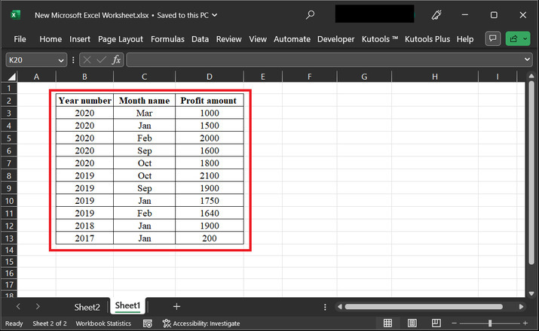Screen dimensions: 539x331
Task: Click the previous sheet navigation arrow
Action: click(18, 307)
